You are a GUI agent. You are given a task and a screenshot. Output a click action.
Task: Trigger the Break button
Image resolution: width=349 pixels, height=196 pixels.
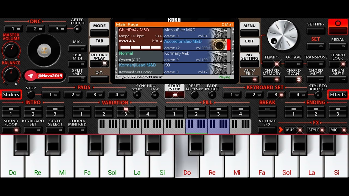click(267, 112)
